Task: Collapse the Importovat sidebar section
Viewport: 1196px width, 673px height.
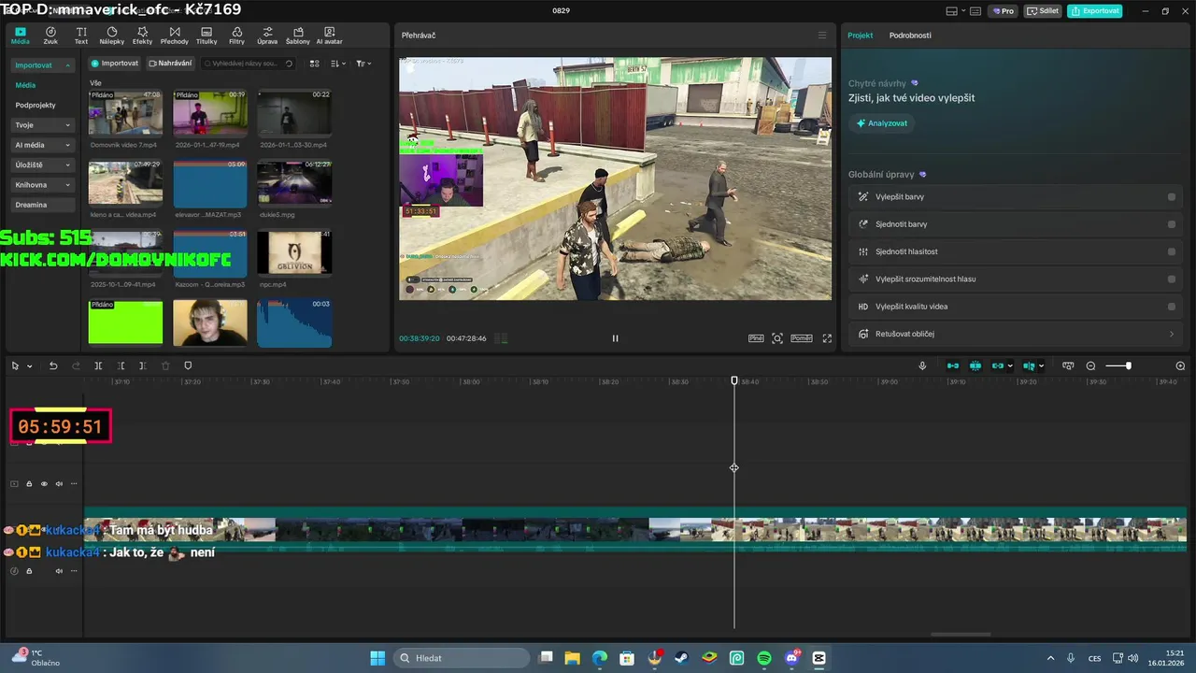Action: [43, 65]
